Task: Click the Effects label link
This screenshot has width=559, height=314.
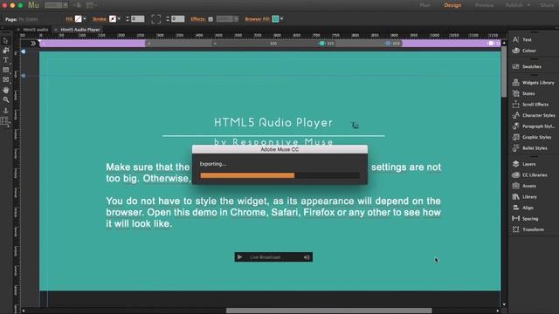Action: [197, 19]
